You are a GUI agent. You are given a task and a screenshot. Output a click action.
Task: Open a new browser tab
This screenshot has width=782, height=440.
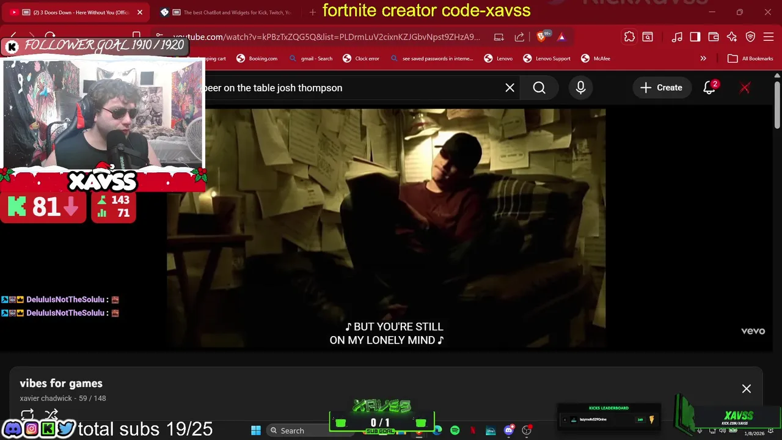click(x=313, y=12)
